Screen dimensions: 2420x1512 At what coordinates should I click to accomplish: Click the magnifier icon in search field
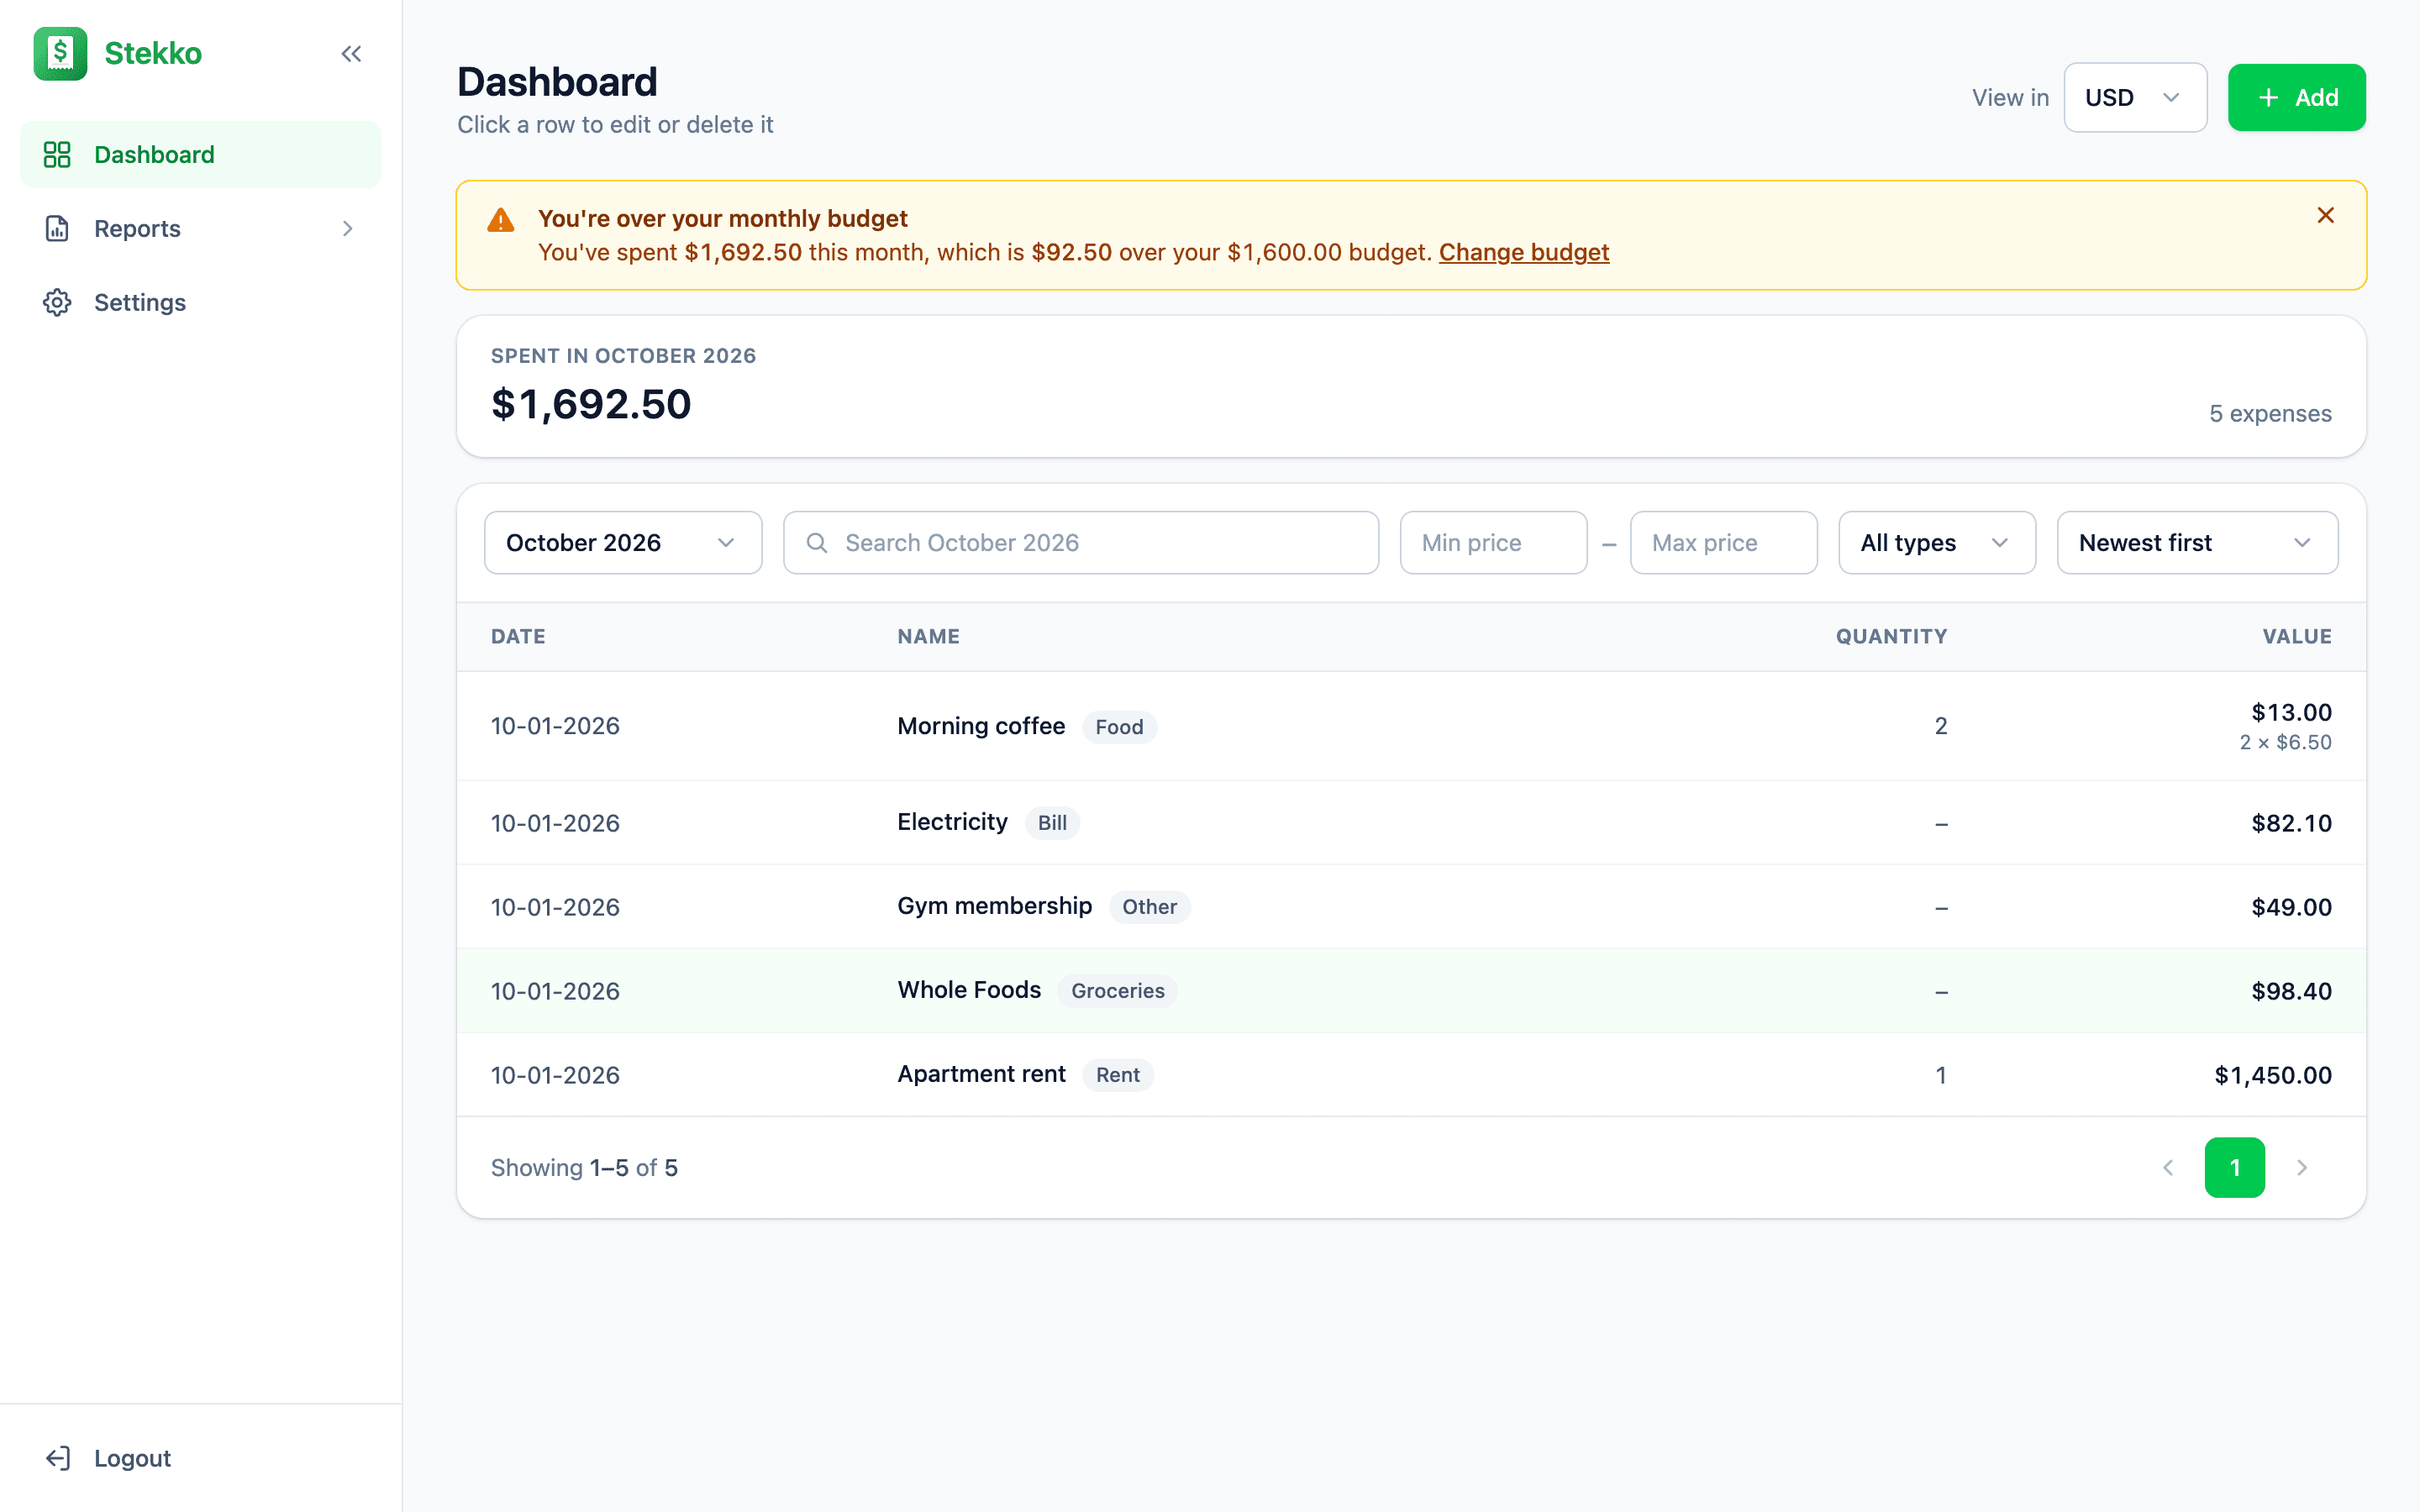(x=817, y=543)
